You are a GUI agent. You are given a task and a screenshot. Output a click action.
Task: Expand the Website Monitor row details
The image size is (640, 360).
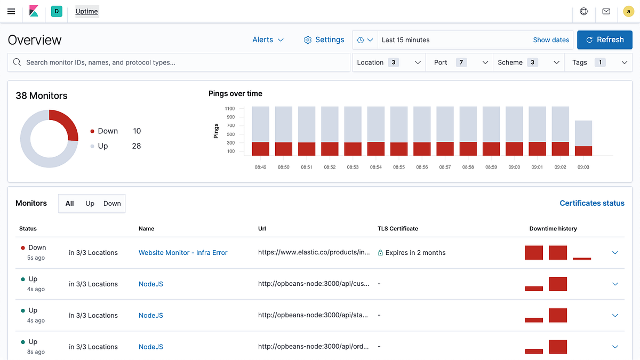[615, 252]
